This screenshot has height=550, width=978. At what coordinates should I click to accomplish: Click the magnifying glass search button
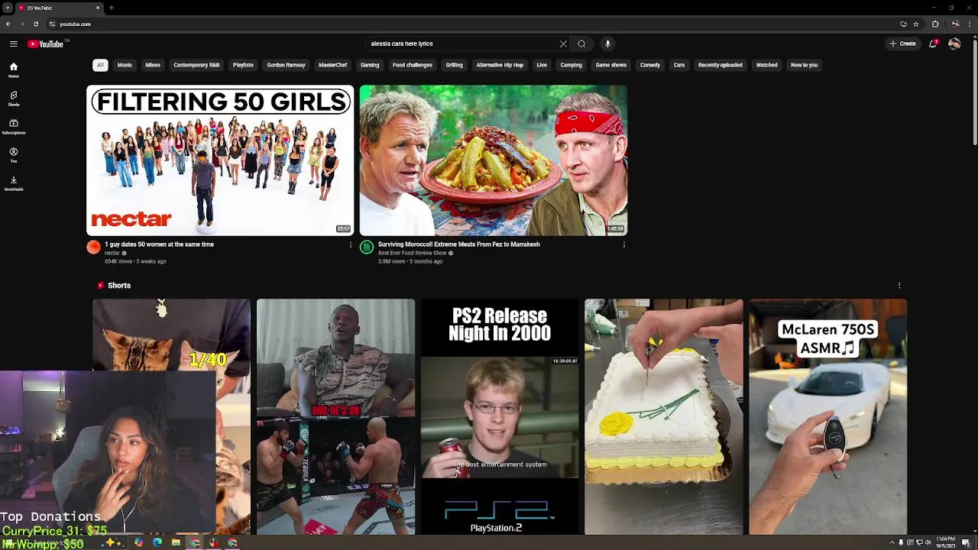coord(581,44)
